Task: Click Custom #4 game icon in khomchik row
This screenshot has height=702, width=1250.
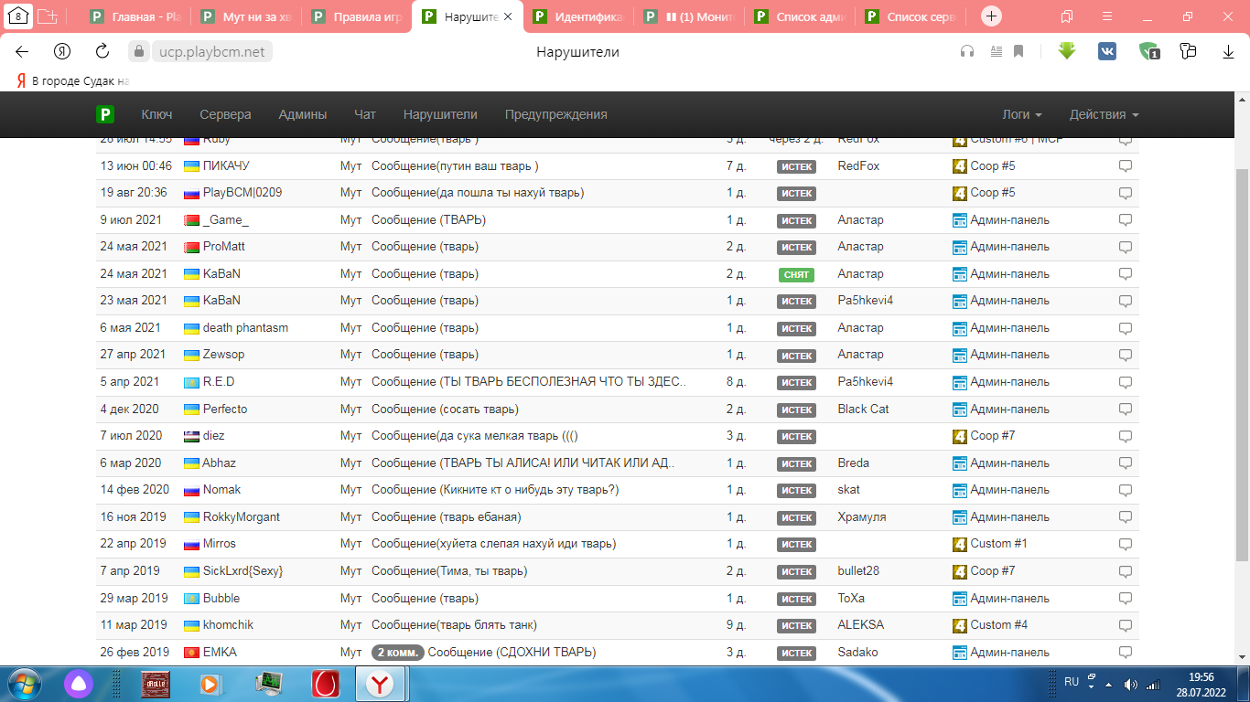Action: click(960, 625)
